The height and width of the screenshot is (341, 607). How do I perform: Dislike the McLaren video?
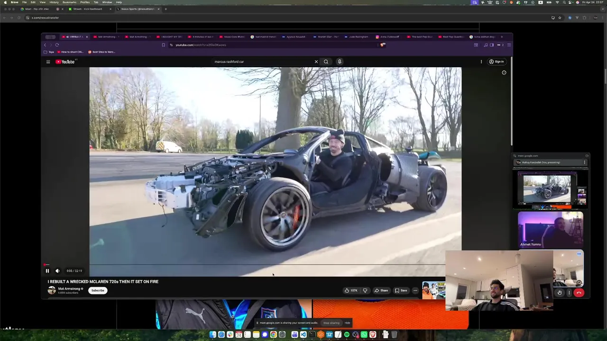click(x=365, y=290)
